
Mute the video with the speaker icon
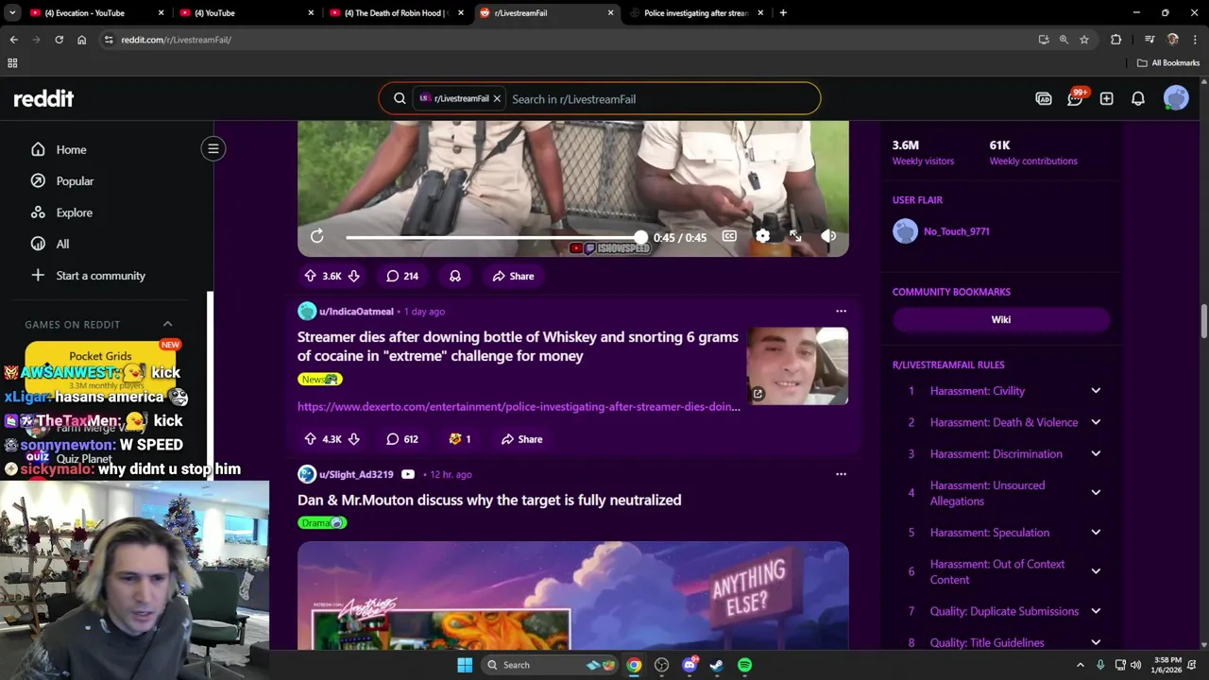828,236
